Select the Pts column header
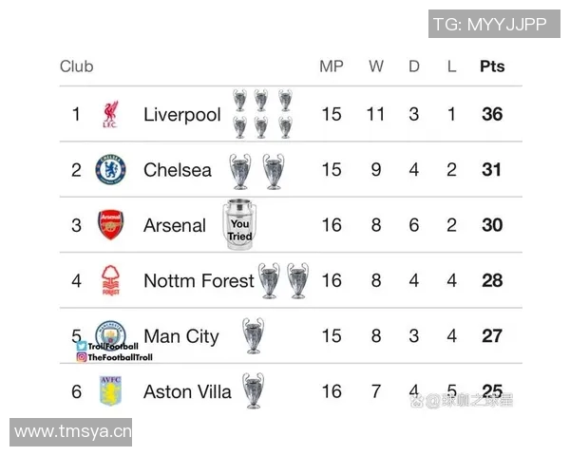Image resolution: width=570 pixels, height=456 pixels. click(x=492, y=66)
